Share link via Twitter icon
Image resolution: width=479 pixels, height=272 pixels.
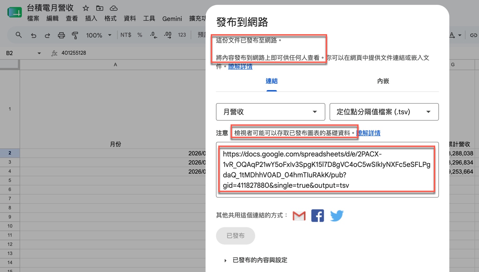[x=337, y=216]
